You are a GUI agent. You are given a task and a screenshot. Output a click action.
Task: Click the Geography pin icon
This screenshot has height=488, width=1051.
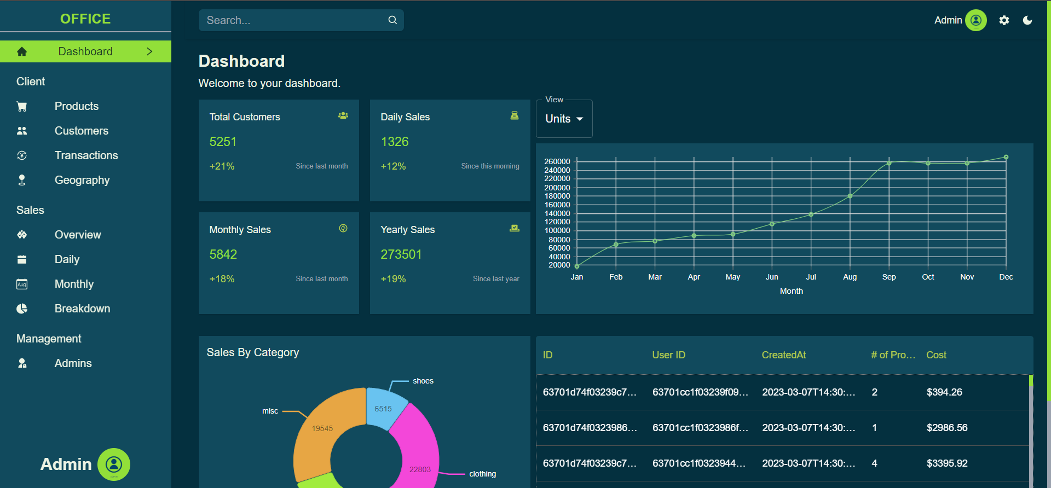22,180
